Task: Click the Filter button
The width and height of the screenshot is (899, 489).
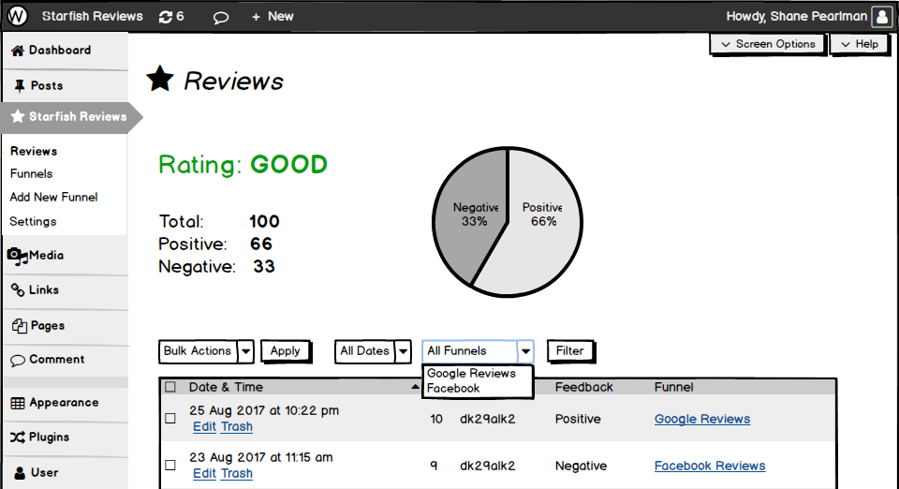Action: 570,351
